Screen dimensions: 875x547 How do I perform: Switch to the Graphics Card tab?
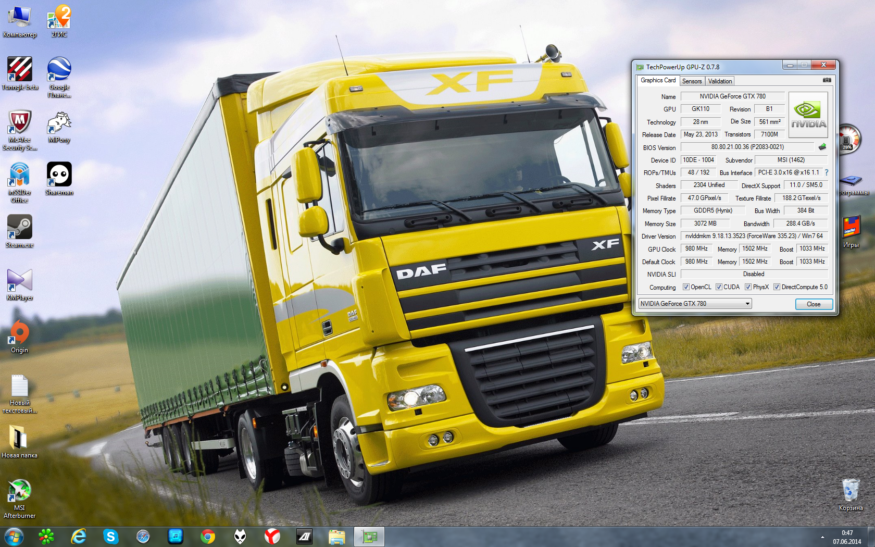pos(658,80)
